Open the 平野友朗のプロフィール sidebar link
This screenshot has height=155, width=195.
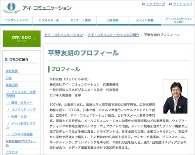coord(21,143)
